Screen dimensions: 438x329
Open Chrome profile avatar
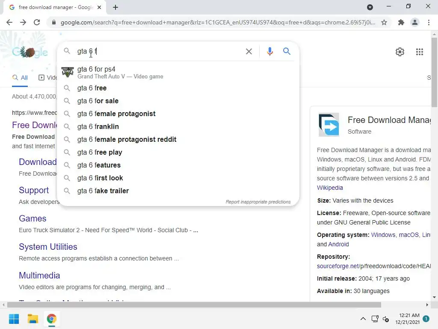(415, 22)
